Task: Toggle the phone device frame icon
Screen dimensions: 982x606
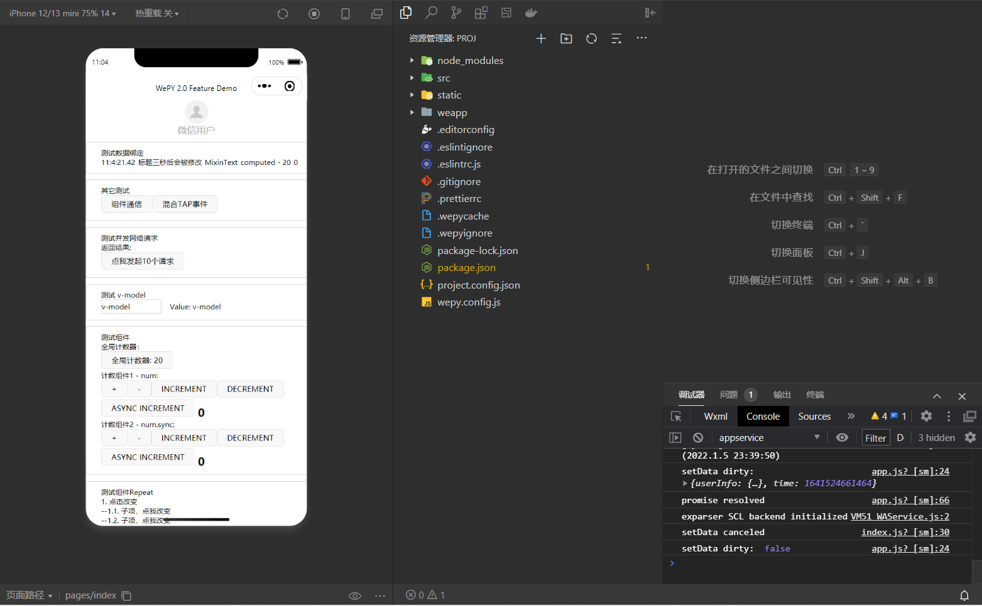Action: point(346,13)
